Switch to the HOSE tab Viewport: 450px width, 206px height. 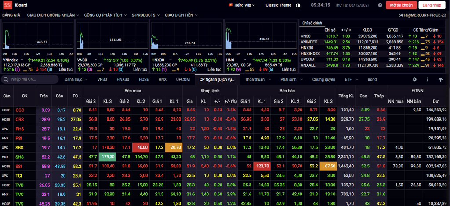pos(144,79)
